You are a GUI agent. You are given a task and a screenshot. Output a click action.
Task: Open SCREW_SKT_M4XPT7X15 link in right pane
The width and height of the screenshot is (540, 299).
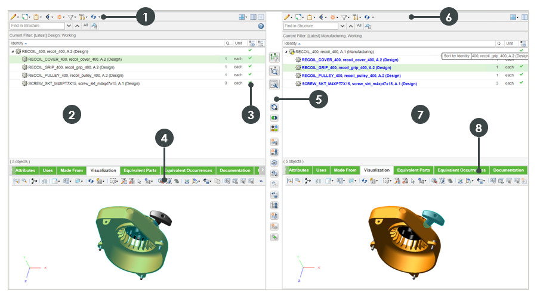point(359,83)
